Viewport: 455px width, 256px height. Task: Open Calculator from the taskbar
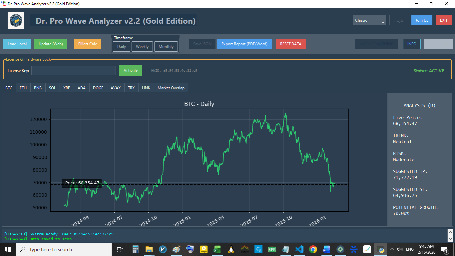[x=135, y=249]
